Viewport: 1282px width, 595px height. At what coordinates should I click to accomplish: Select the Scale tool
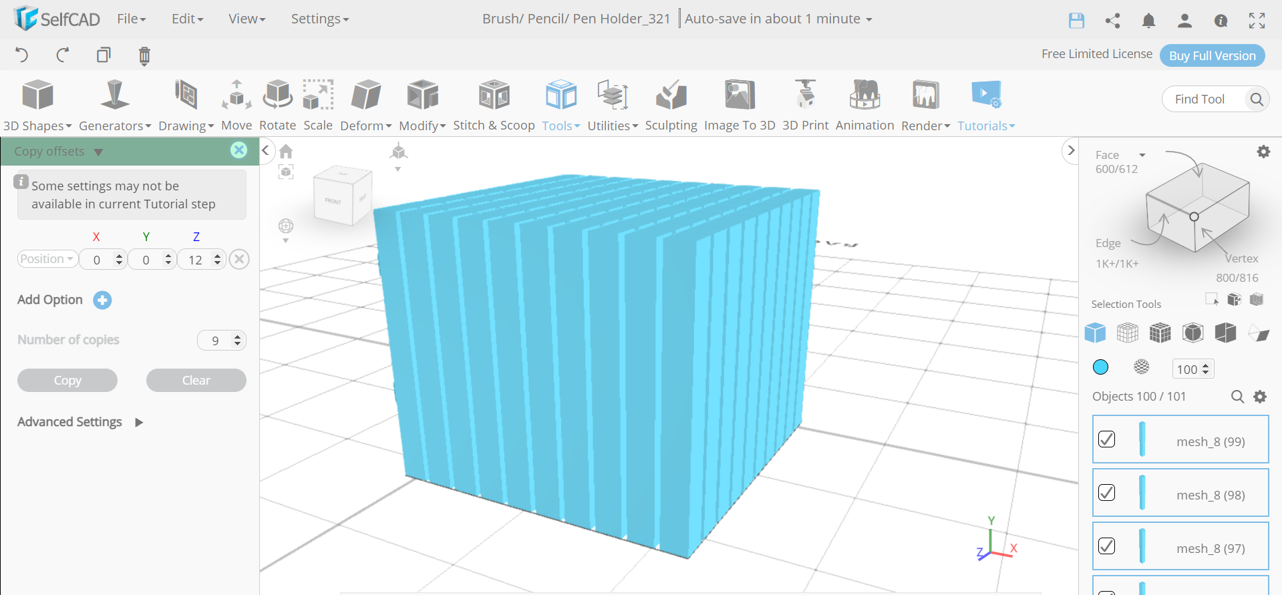click(x=318, y=105)
